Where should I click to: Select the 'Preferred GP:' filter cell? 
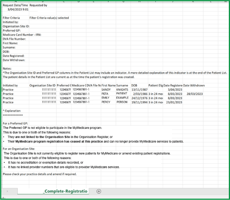(12, 31)
